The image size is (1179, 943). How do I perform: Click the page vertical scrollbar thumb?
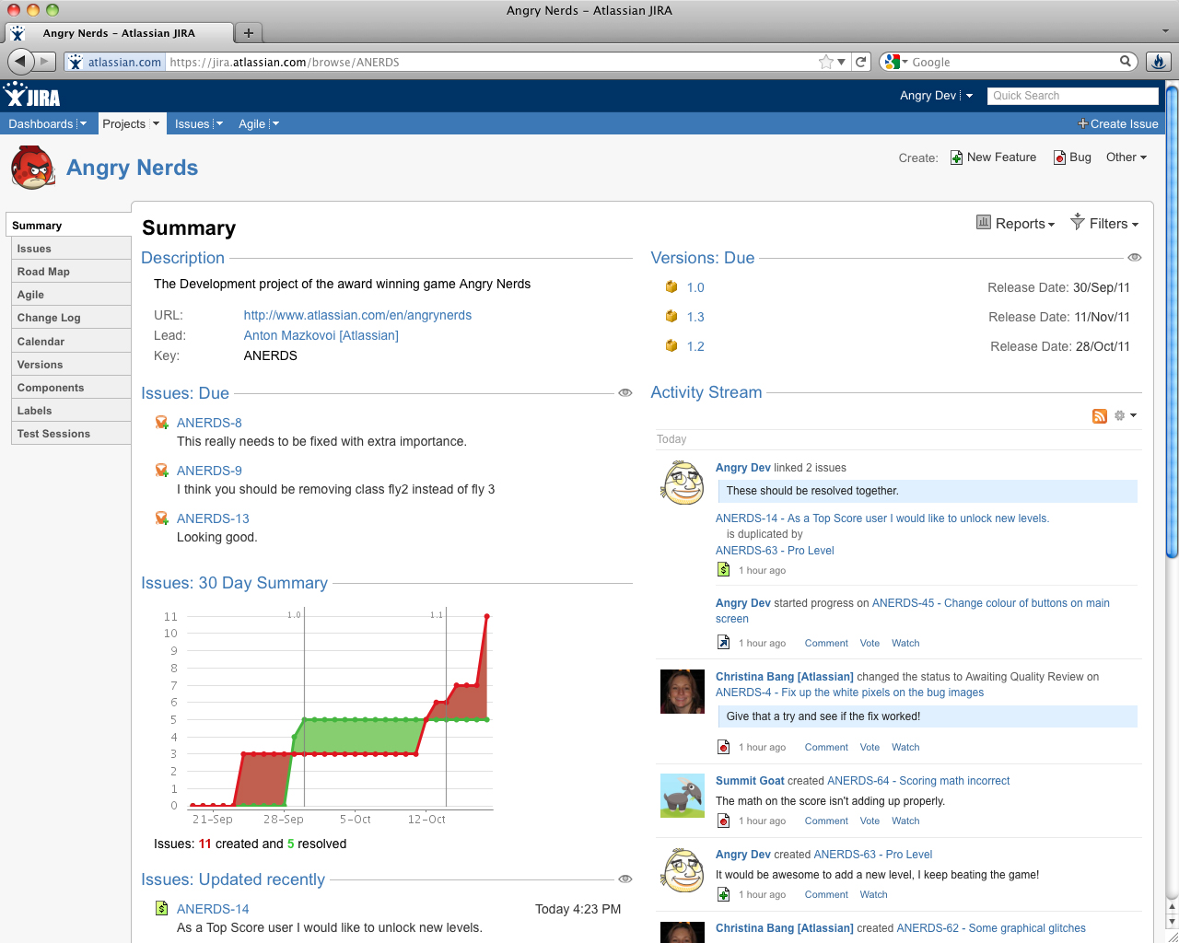pos(1172,322)
